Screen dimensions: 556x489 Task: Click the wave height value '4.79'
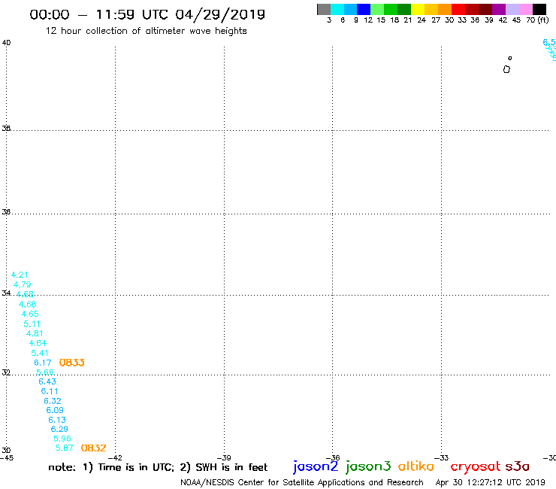[23, 285]
